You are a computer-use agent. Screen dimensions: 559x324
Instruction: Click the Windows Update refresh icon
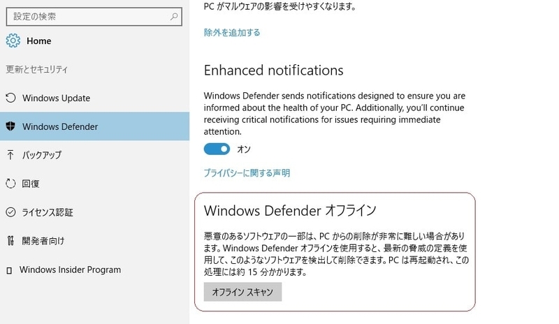[x=10, y=98]
